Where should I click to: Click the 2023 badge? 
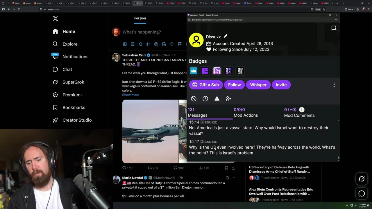coord(217,71)
